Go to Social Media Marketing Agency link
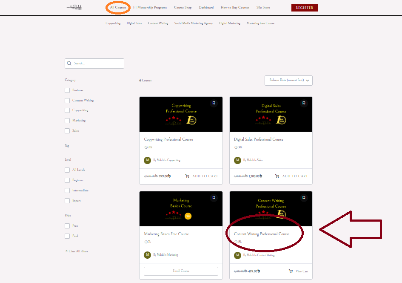Viewport: 402px width, 283px height. [x=194, y=23]
